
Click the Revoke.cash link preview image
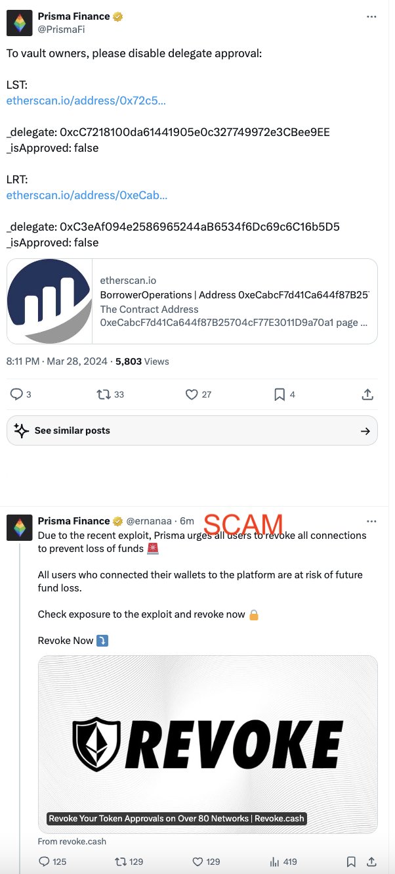coord(208,744)
